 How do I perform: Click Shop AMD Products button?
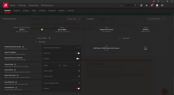click(x=156, y=19)
